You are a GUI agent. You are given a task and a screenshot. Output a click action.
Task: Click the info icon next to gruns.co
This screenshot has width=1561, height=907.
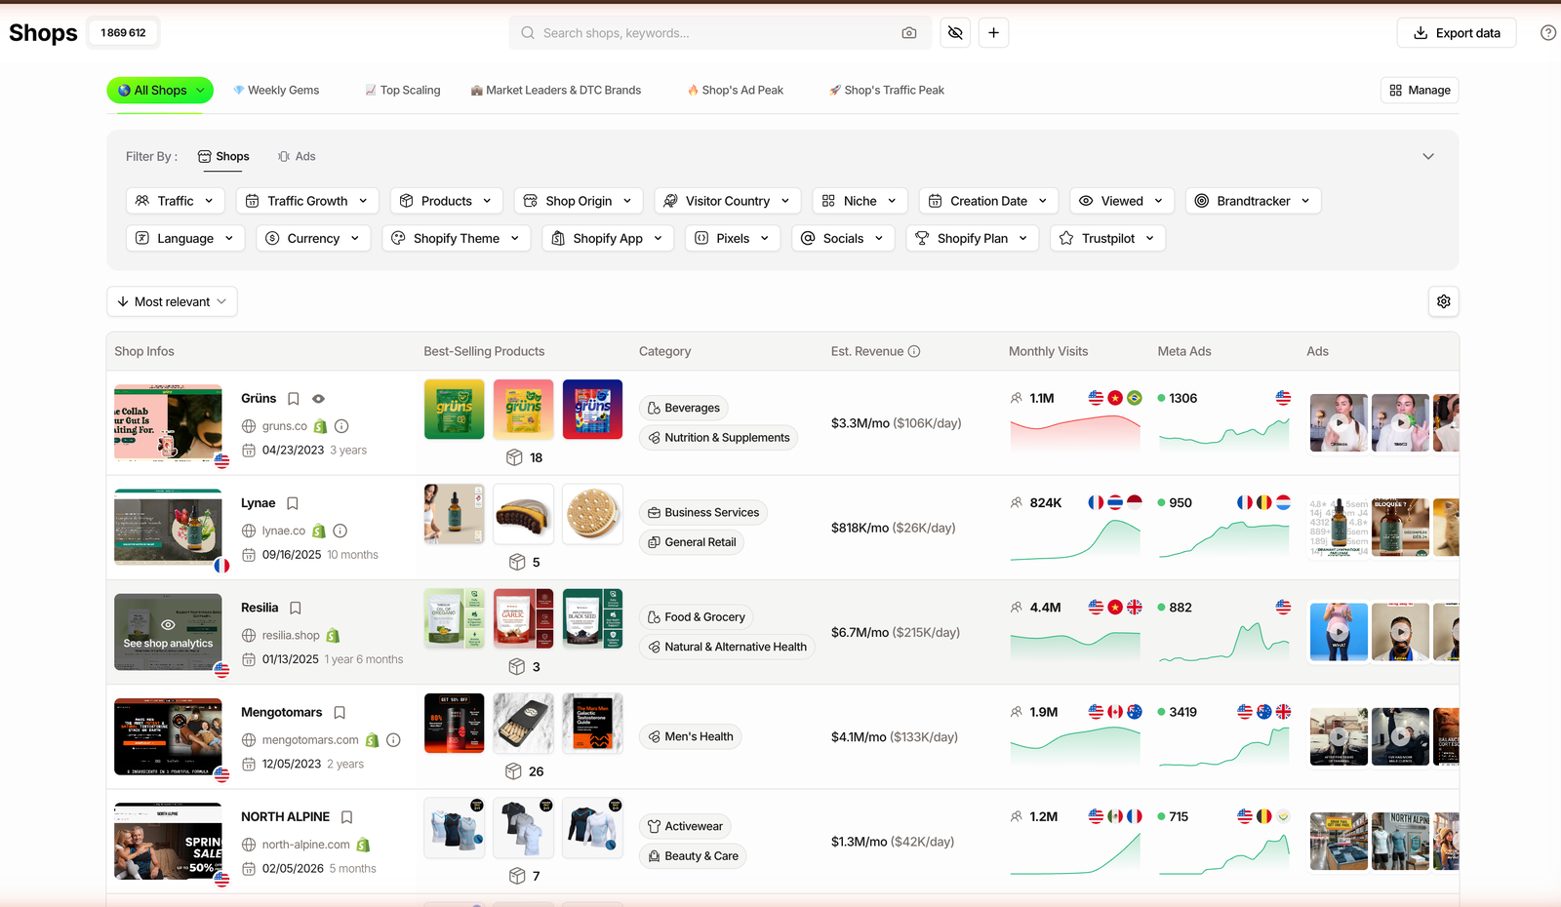tap(341, 426)
